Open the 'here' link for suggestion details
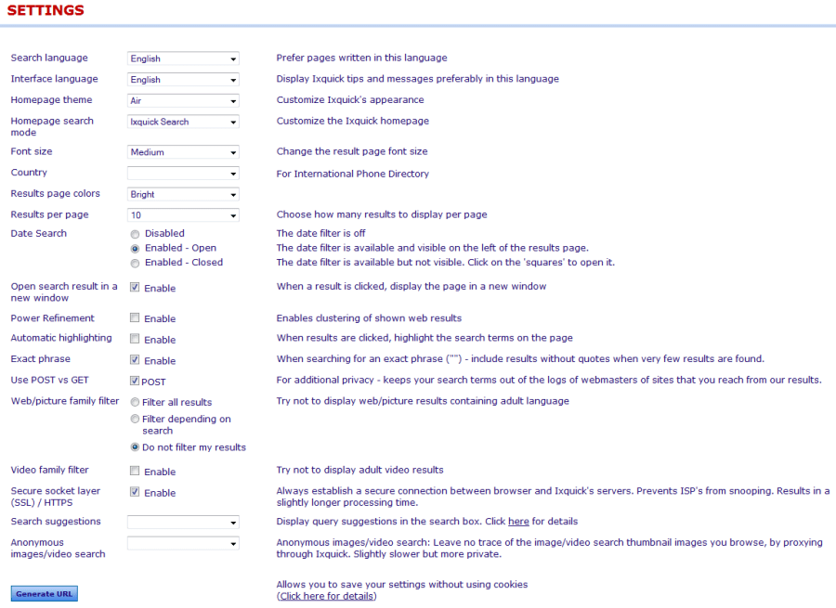Image resolution: width=836 pixels, height=608 pixels. pyautogui.click(x=518, y=522)
